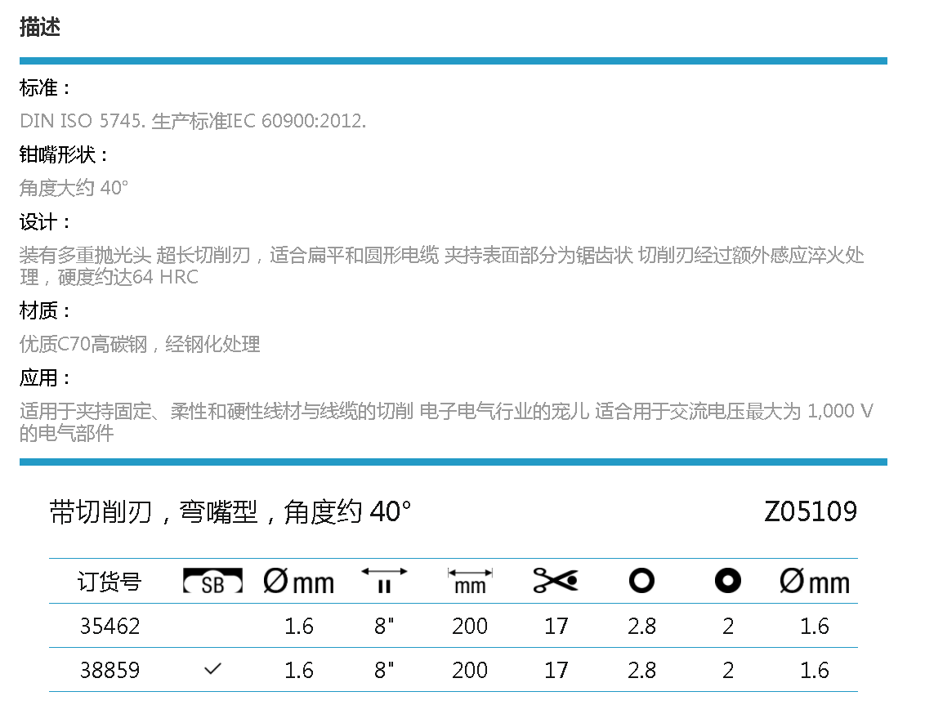Click the Z05109 product code
Screen dimensions: 925x714
coord(811,512)
